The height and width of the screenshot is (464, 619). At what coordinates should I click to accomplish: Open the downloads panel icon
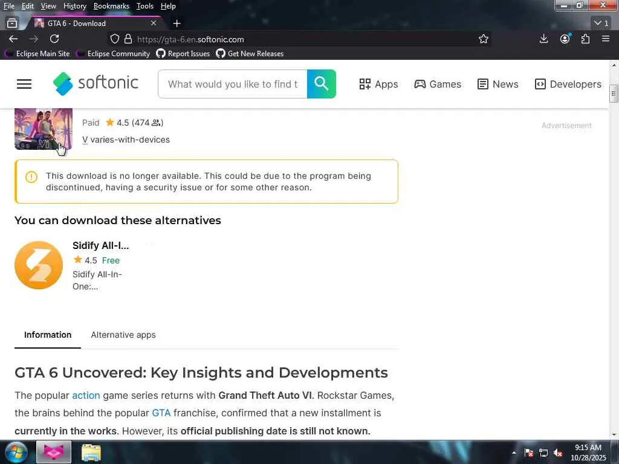543,39
